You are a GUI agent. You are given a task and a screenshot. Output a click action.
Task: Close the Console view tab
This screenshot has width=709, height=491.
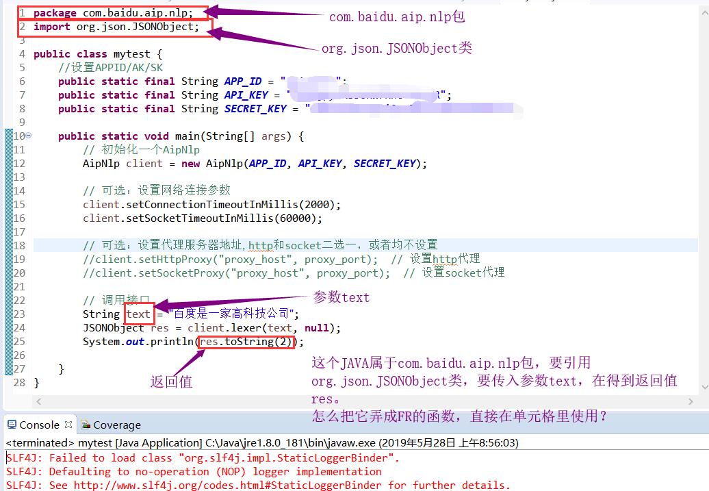pos(68,425)
